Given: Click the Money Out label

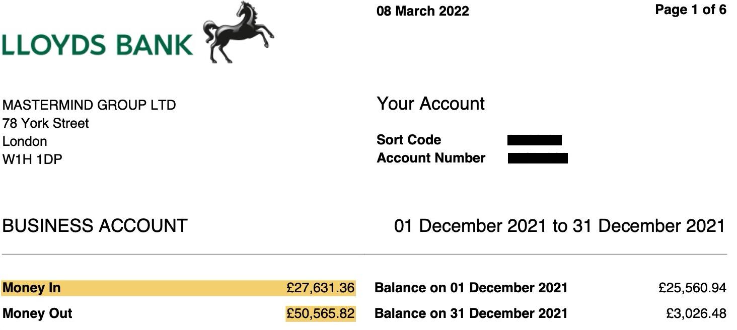Looking at the screenshot, I should pos(37,313).
